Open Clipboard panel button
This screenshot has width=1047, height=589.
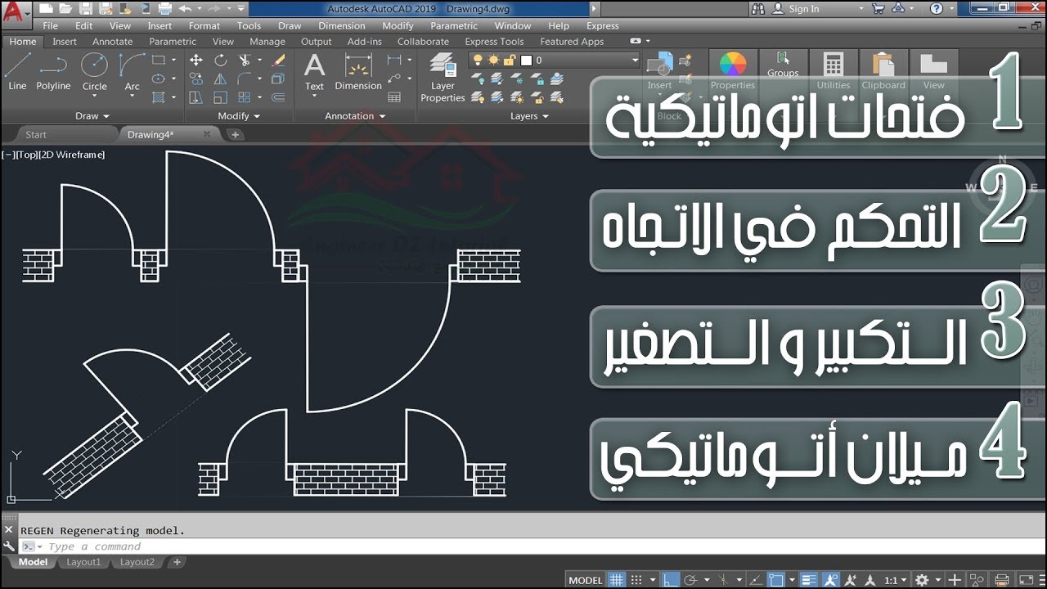coord(883,72)
